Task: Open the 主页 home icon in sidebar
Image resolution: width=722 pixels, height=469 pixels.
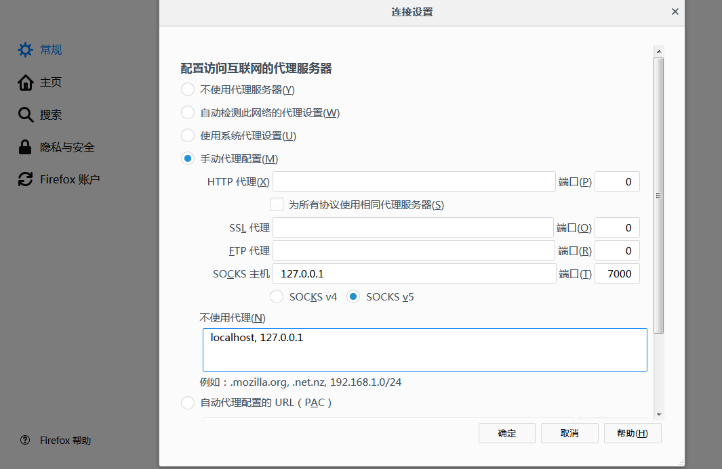Action: pyautogui.click(x=25, y=83)
